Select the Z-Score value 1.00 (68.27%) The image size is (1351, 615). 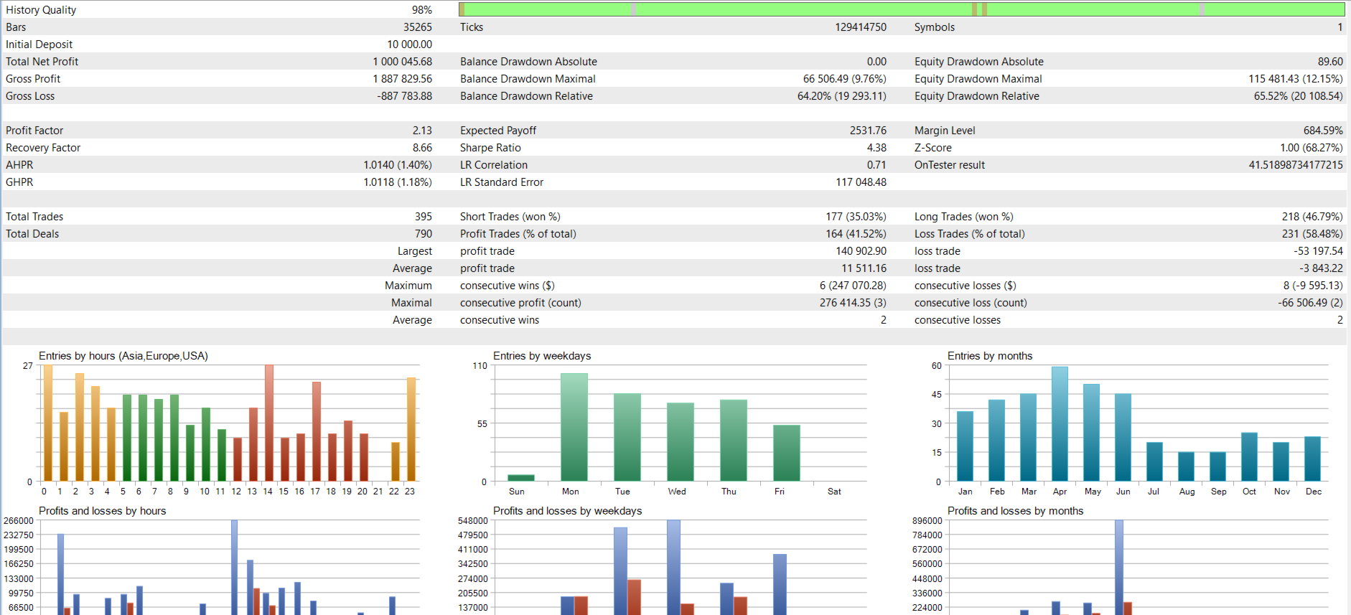click(1311, 148)
